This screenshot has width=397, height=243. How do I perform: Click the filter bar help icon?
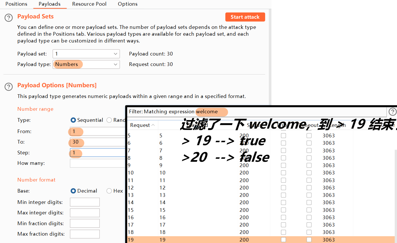point(392,112)
